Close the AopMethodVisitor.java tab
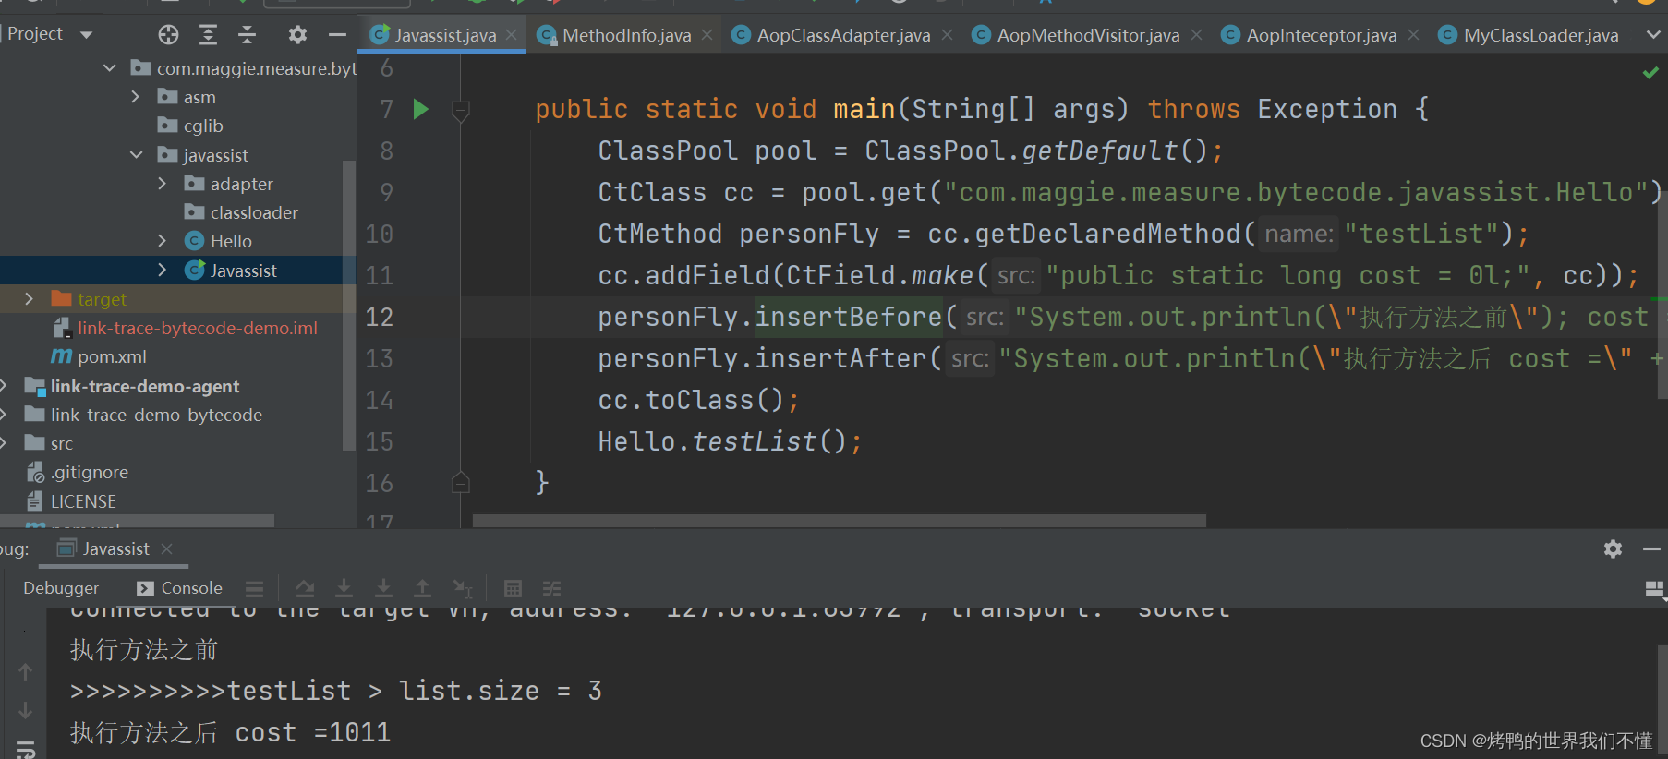The image size is (1668, 759). tap(1197, 35)
